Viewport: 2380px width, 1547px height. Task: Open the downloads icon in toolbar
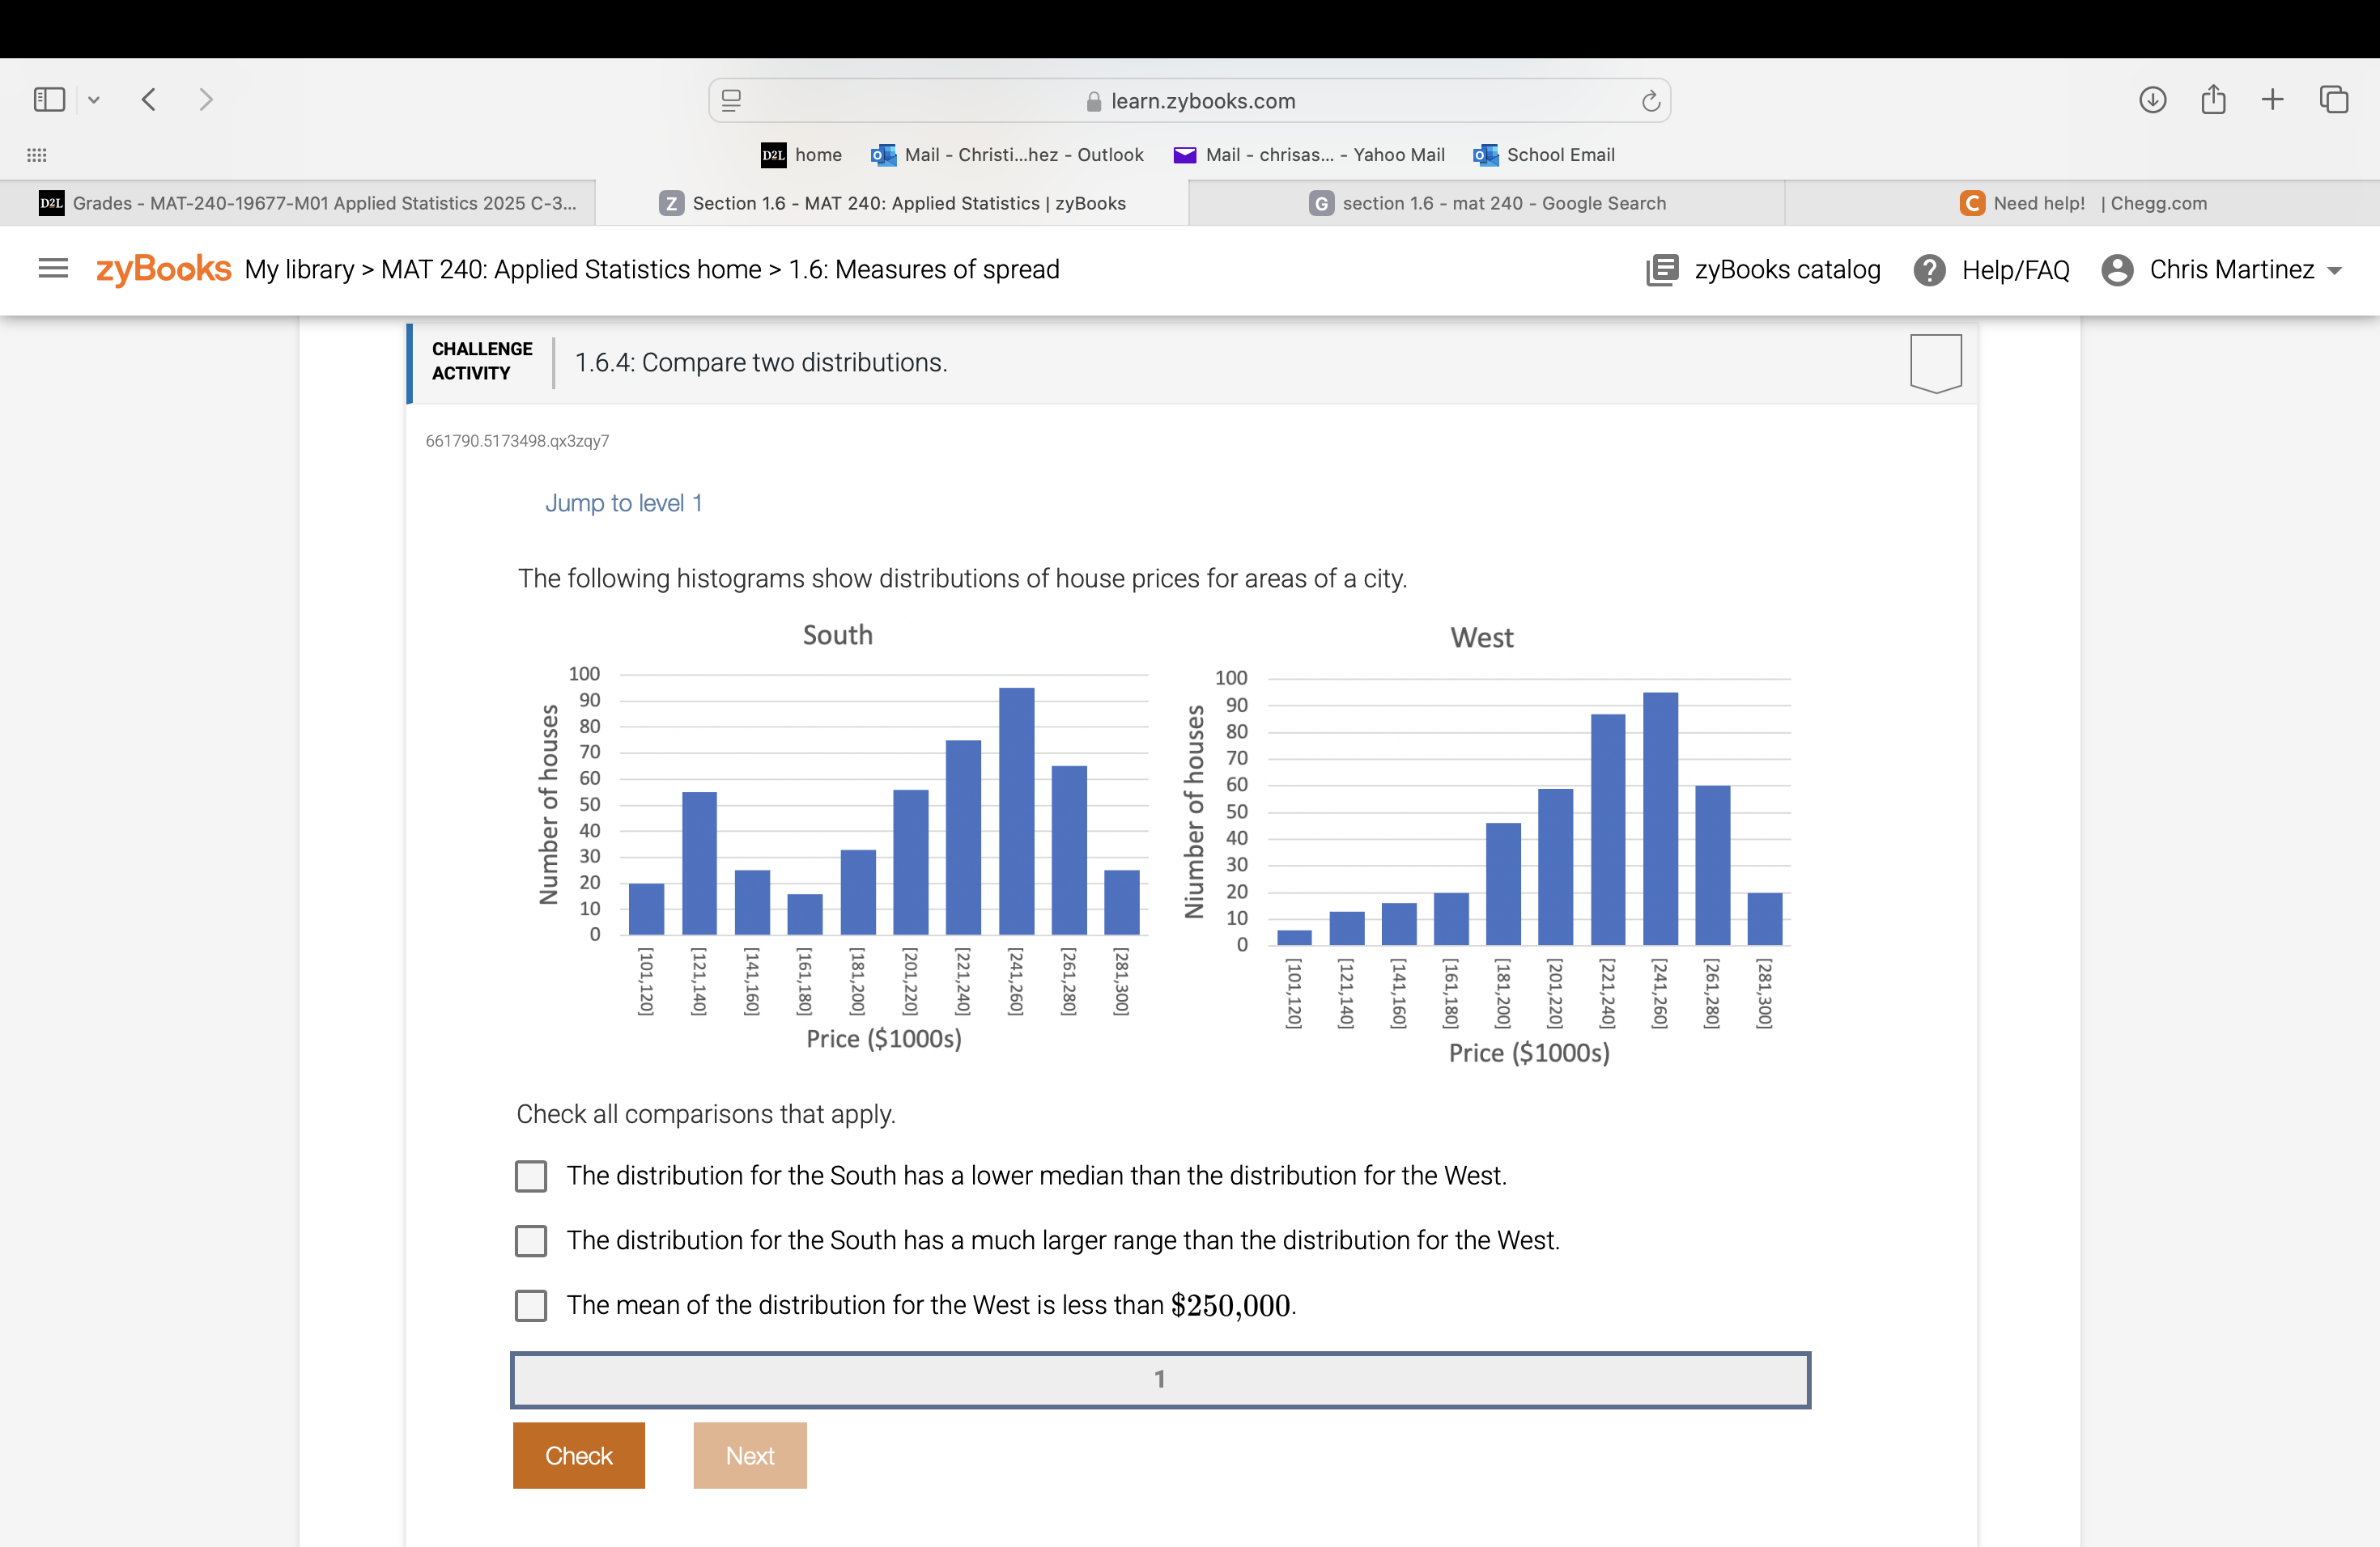coord(2152,99)
